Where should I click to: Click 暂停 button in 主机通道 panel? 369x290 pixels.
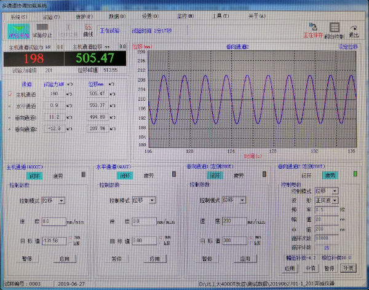point(27,259)
